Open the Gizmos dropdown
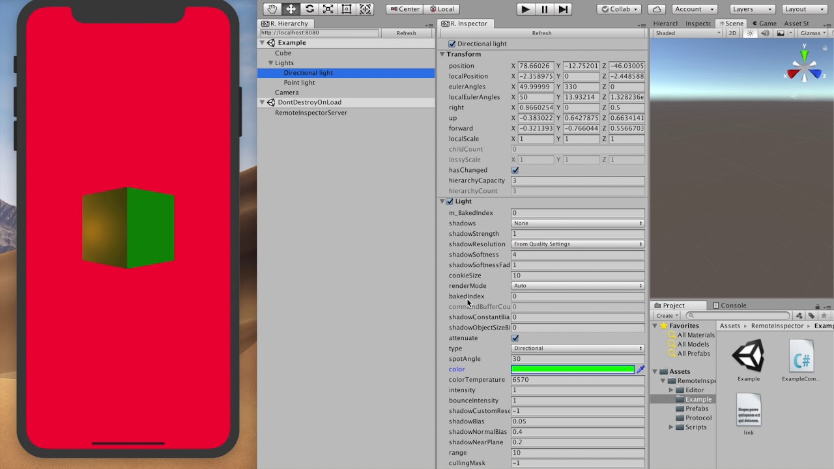Viewport: 834px width, 469px height. (x=813, y=33)
